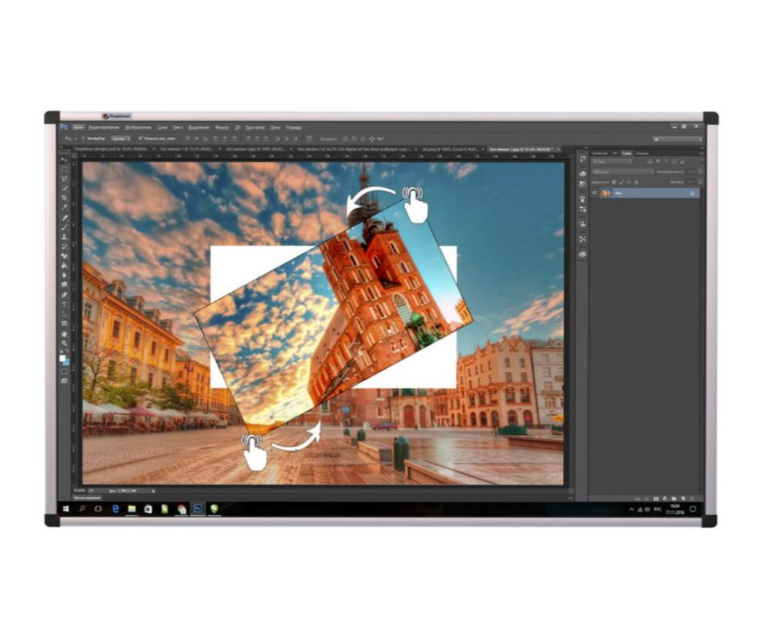
Task: Open the auto-select Группа dropdown
Action: tap(120, 139)
